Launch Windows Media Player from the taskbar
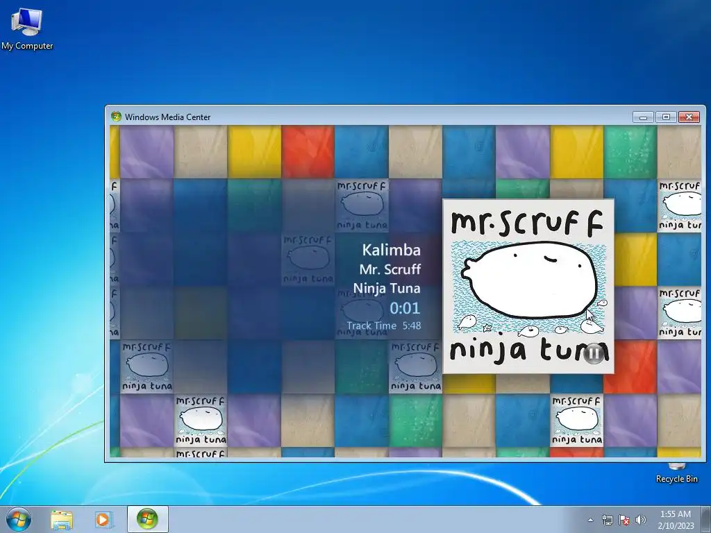The width and height of the screenshot is (711, 533). (104, 519)
